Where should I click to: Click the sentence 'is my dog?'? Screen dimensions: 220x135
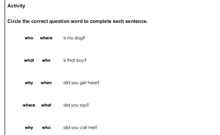pos(74,38)
